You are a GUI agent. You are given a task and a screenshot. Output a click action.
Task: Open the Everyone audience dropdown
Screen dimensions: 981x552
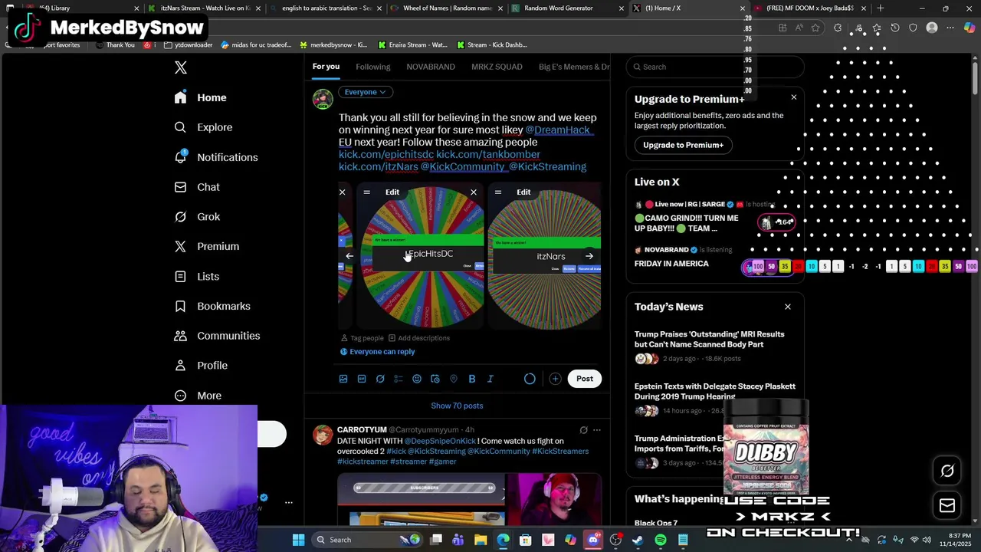click(365, 92)
